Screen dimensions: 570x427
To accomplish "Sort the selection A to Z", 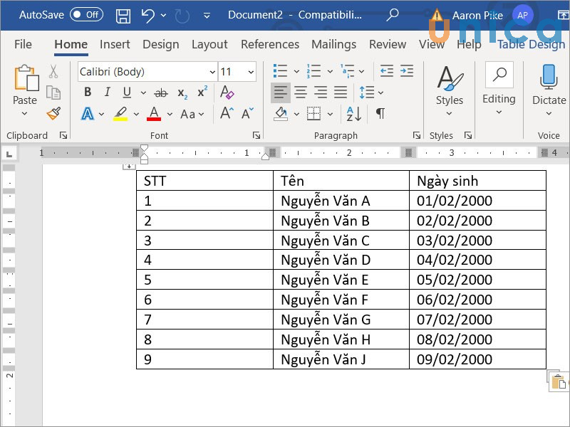I will pos(353,114).
